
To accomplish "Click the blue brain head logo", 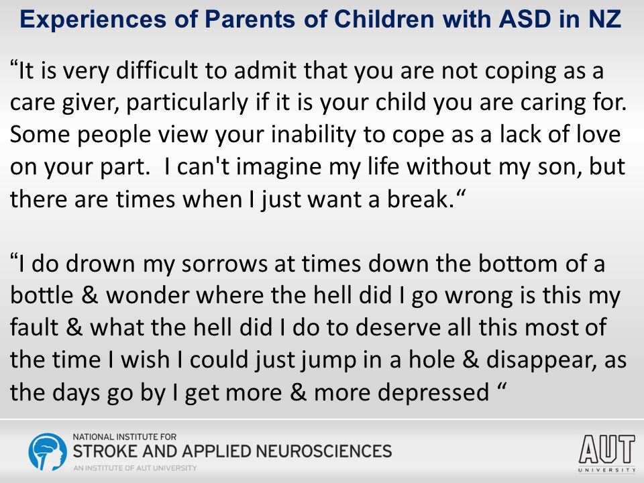I will pos(48,451).
